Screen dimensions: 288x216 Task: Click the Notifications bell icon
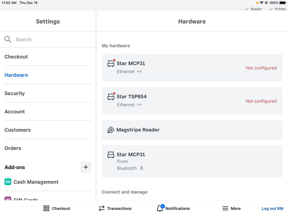(160, 208)
